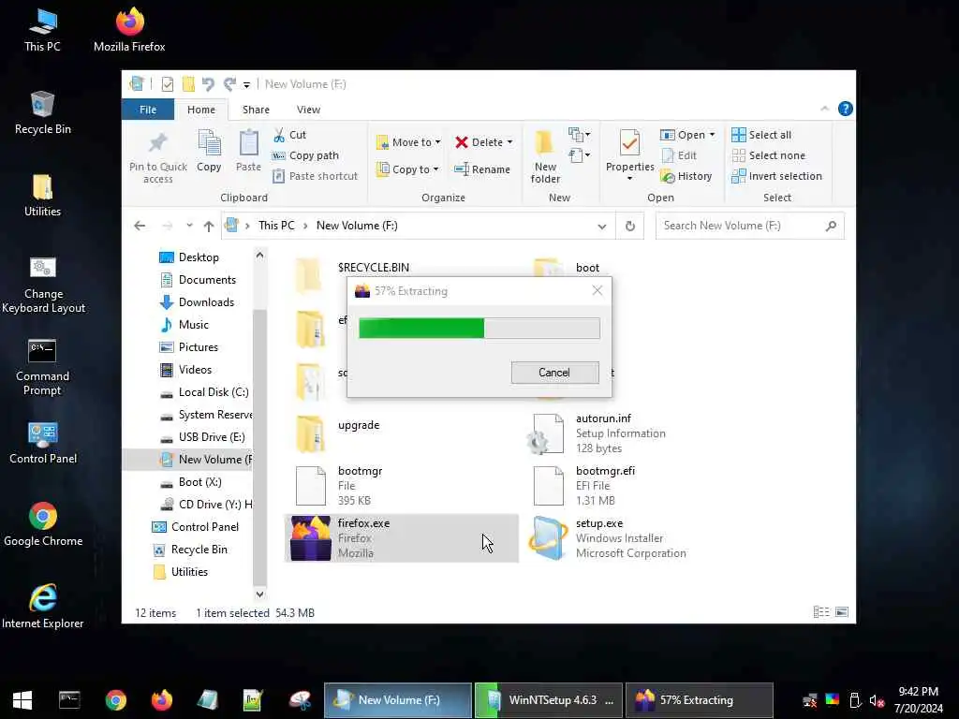This screenshot has height=719, width=959.
Task: Click Select none in ribbon
Action: click(x=768, y=155)
